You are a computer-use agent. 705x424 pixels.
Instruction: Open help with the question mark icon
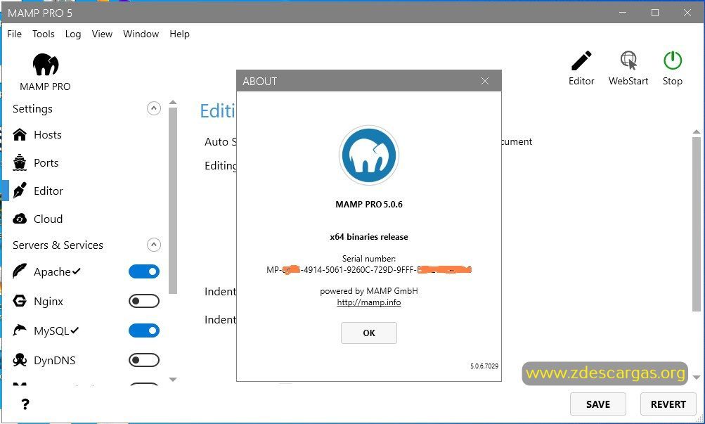(25, 404)
